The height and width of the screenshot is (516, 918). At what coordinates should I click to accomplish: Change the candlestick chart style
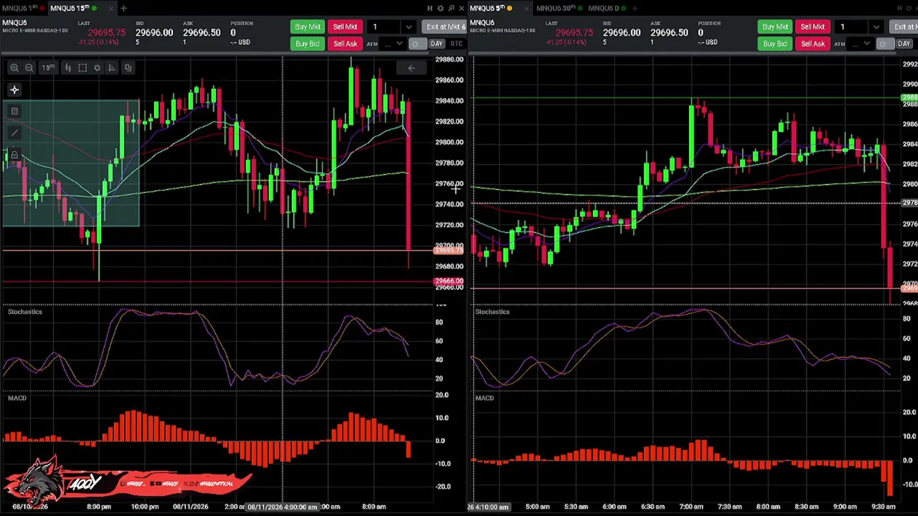(67, 67)
